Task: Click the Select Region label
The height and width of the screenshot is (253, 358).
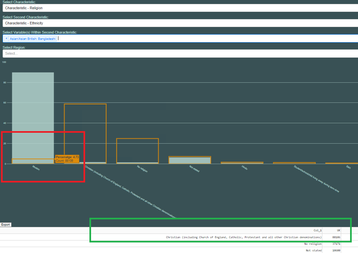Action: click(x=14, y=47)
